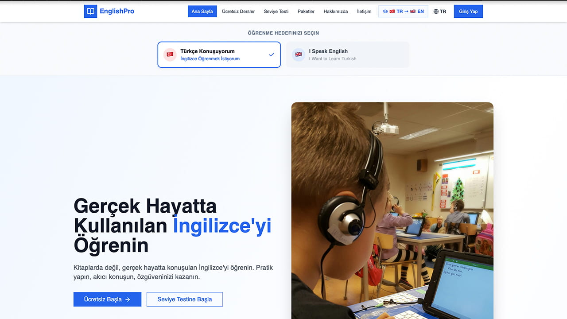This screenshot has width=567, height=319.
Task: Select the Türkçe Konuşuyorum learning option
Action: [219, 54]
